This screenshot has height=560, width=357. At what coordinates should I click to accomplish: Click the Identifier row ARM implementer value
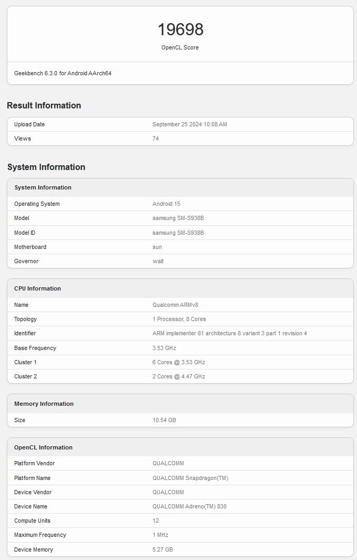230,334
